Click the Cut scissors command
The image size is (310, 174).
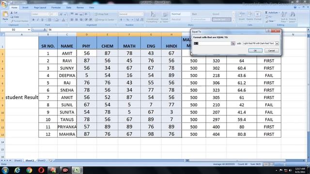tap(14, 13)
